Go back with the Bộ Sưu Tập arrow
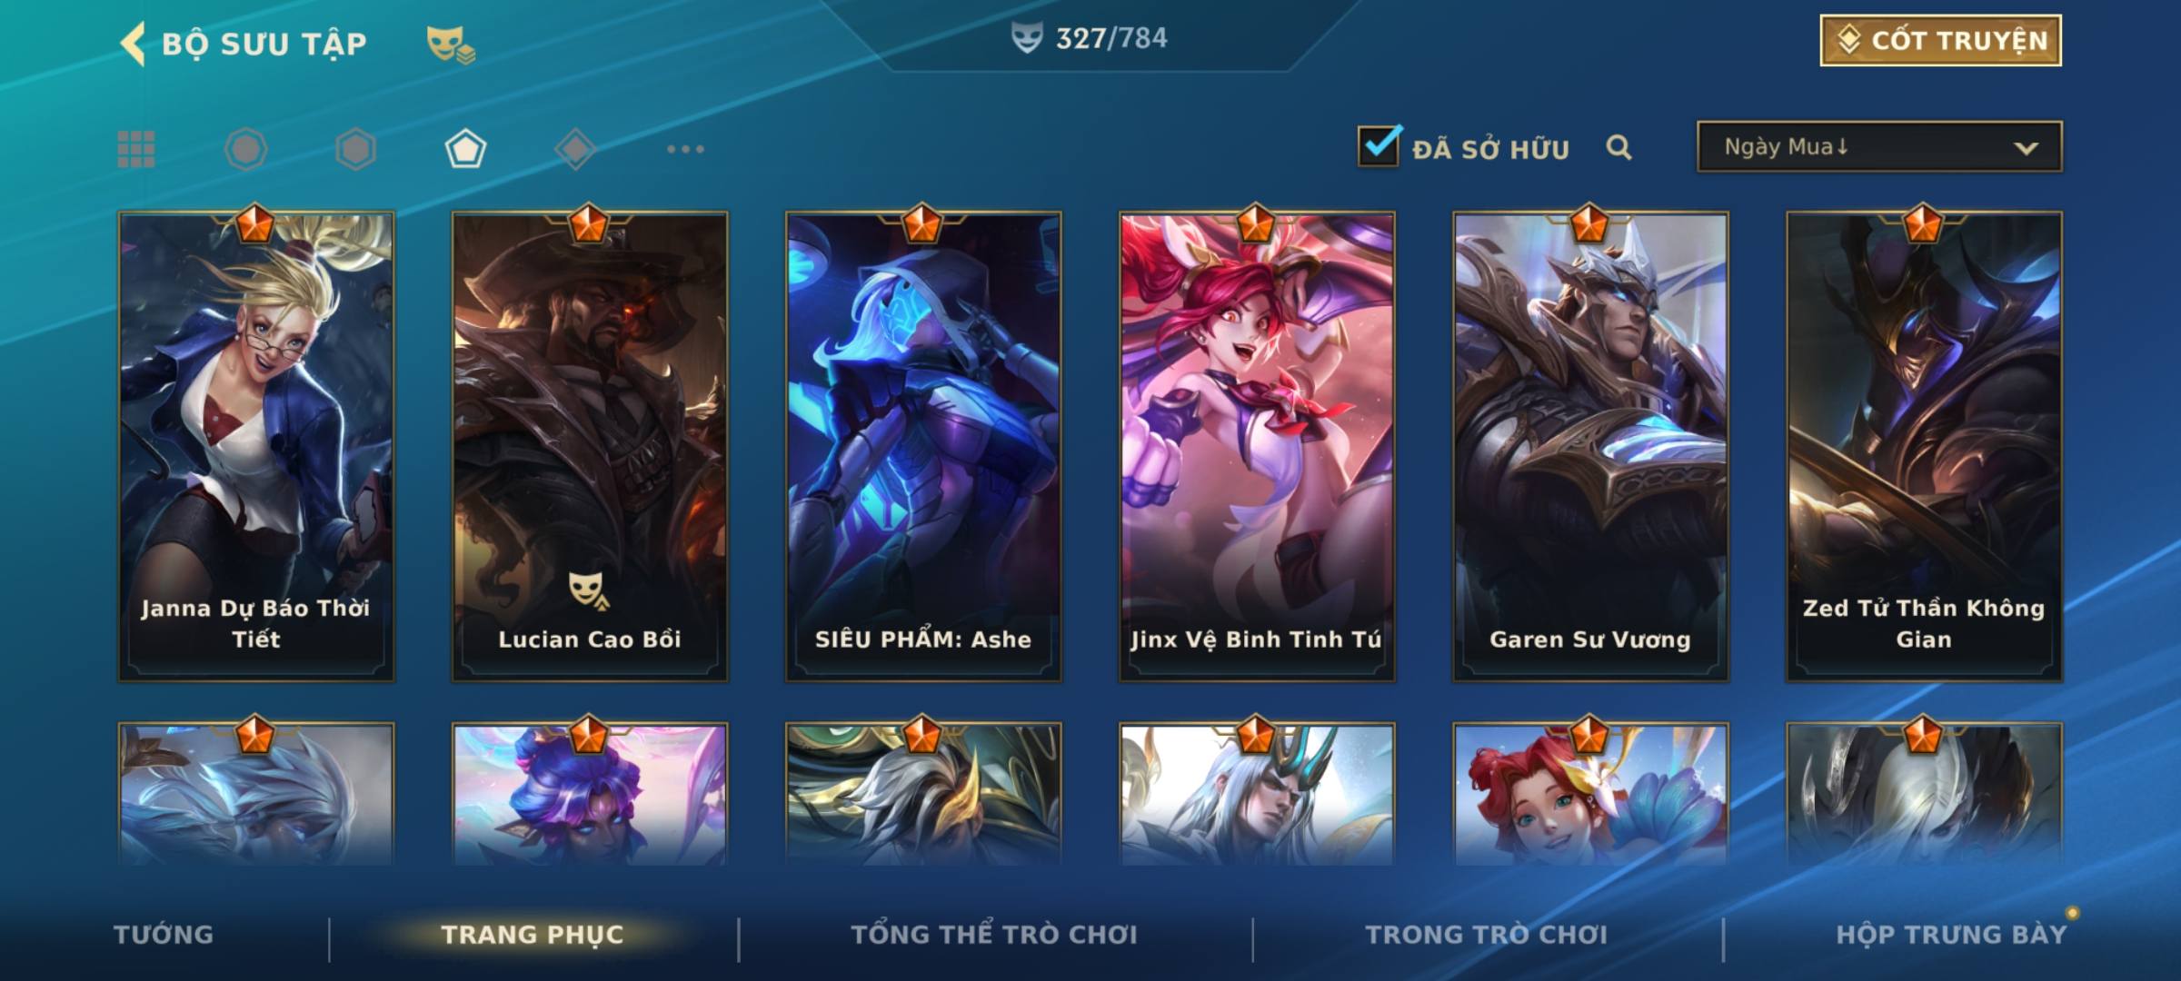Screen dimensions: 2181x981 (133, 44)
